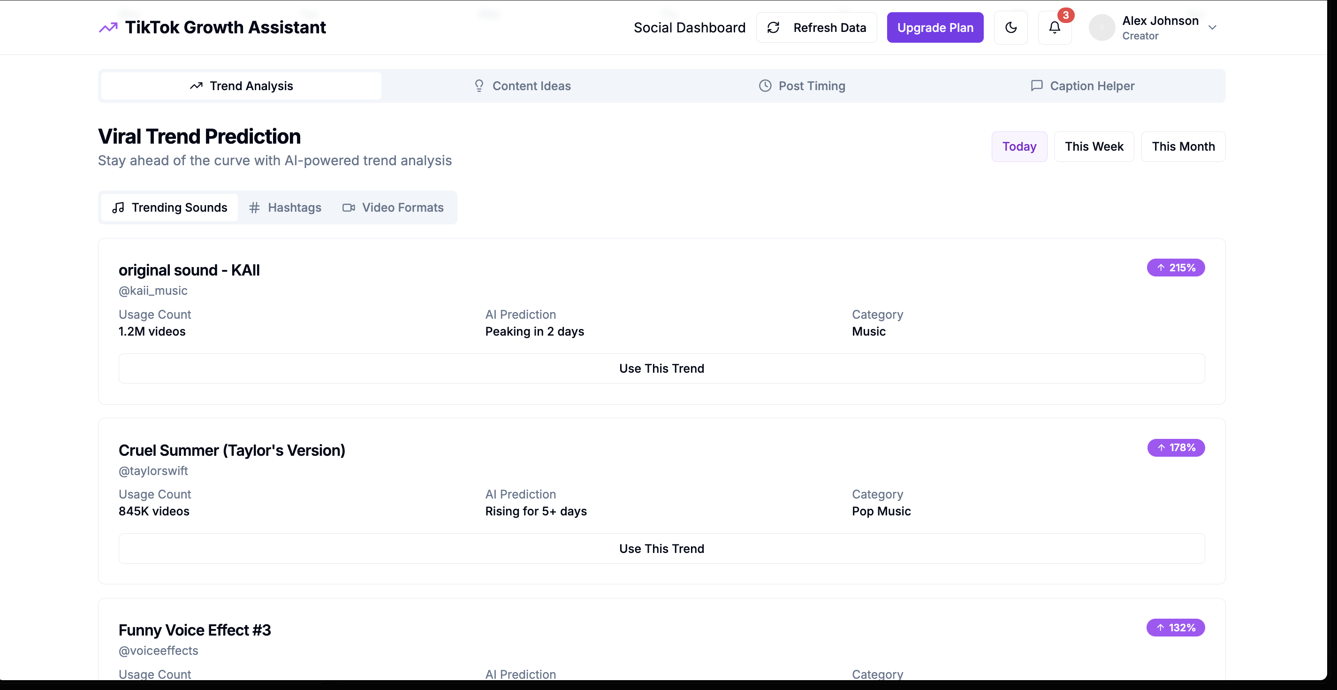The image size is (1337, 690).
Task: Filter trends by This Week
Action: 1094,146
